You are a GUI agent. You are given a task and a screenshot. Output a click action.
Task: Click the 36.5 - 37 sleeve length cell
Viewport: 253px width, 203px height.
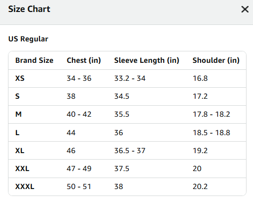click(x=130, y=151)
